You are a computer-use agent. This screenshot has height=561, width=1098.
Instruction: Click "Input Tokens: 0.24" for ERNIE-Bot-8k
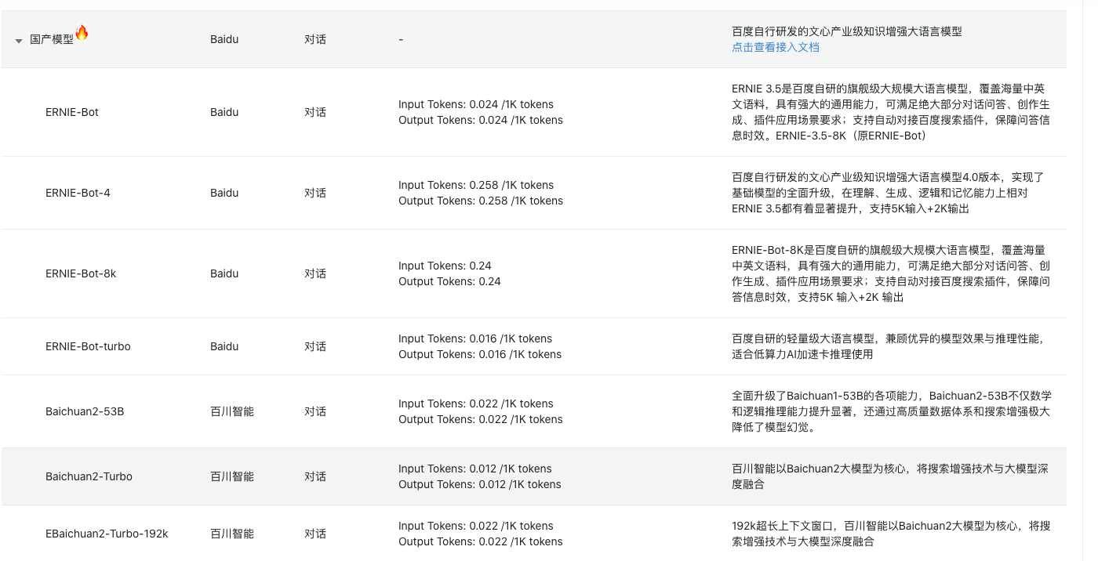click(x=445, y=266)
